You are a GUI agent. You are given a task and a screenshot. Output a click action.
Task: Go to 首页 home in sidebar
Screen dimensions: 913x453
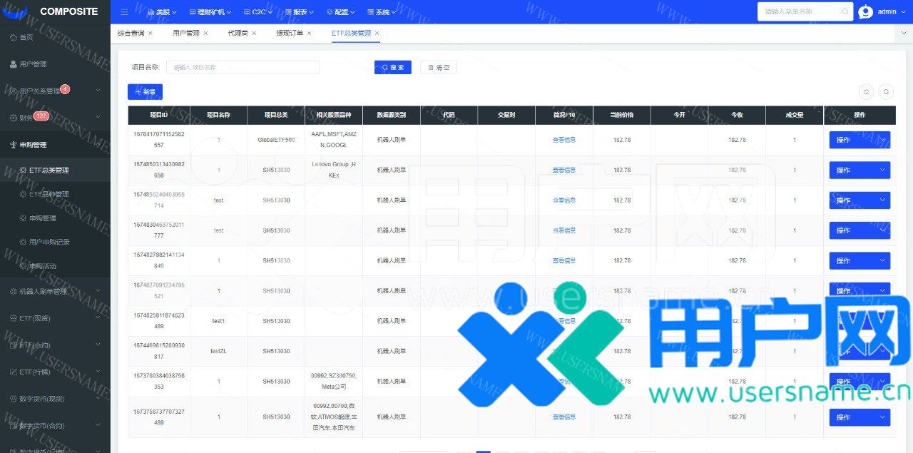tap(26, 37)
